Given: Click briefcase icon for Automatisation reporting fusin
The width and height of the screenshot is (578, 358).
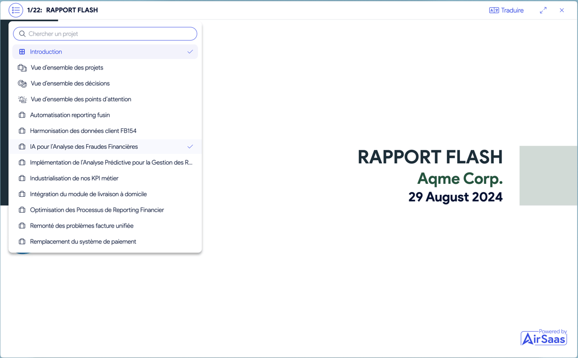Looking at the screenshot, I should 22,115.
